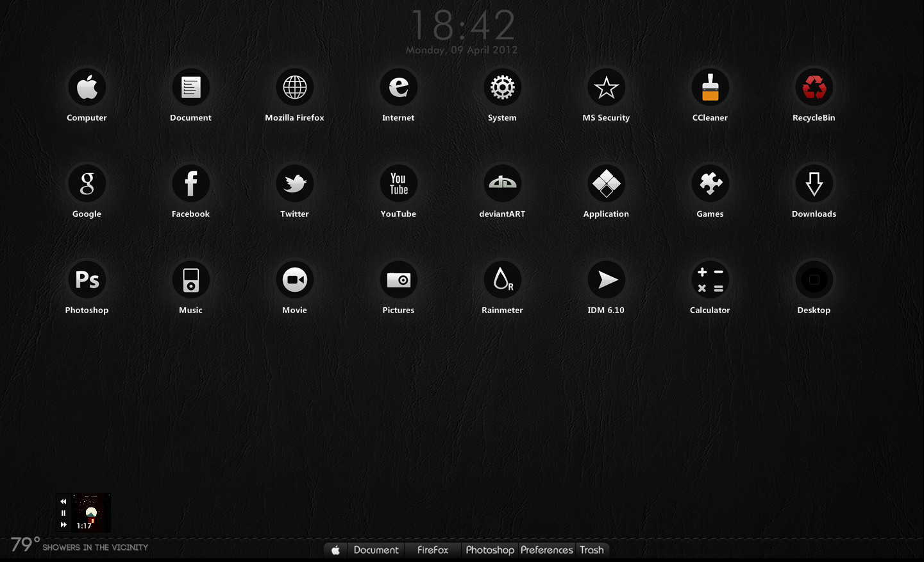
Task: Start MS Security
Action: (x=606, y=87)
